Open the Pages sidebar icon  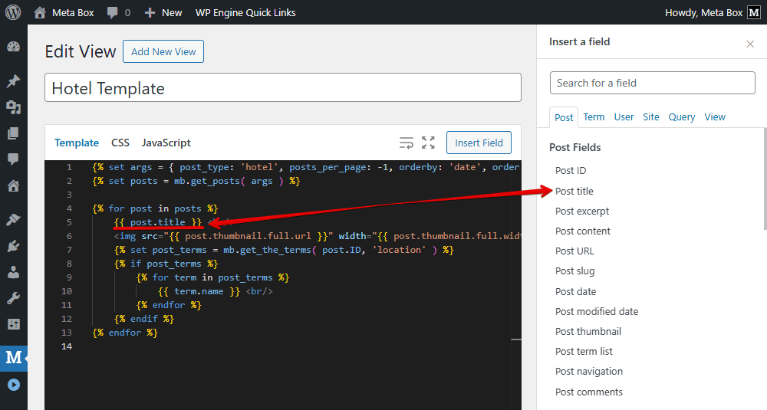tap(13, 133)
